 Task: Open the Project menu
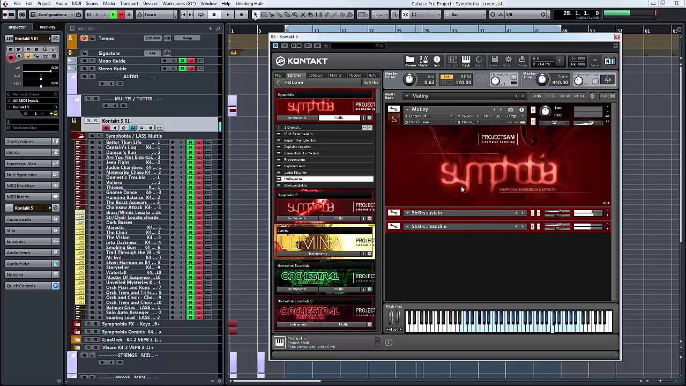pos(44,3)
